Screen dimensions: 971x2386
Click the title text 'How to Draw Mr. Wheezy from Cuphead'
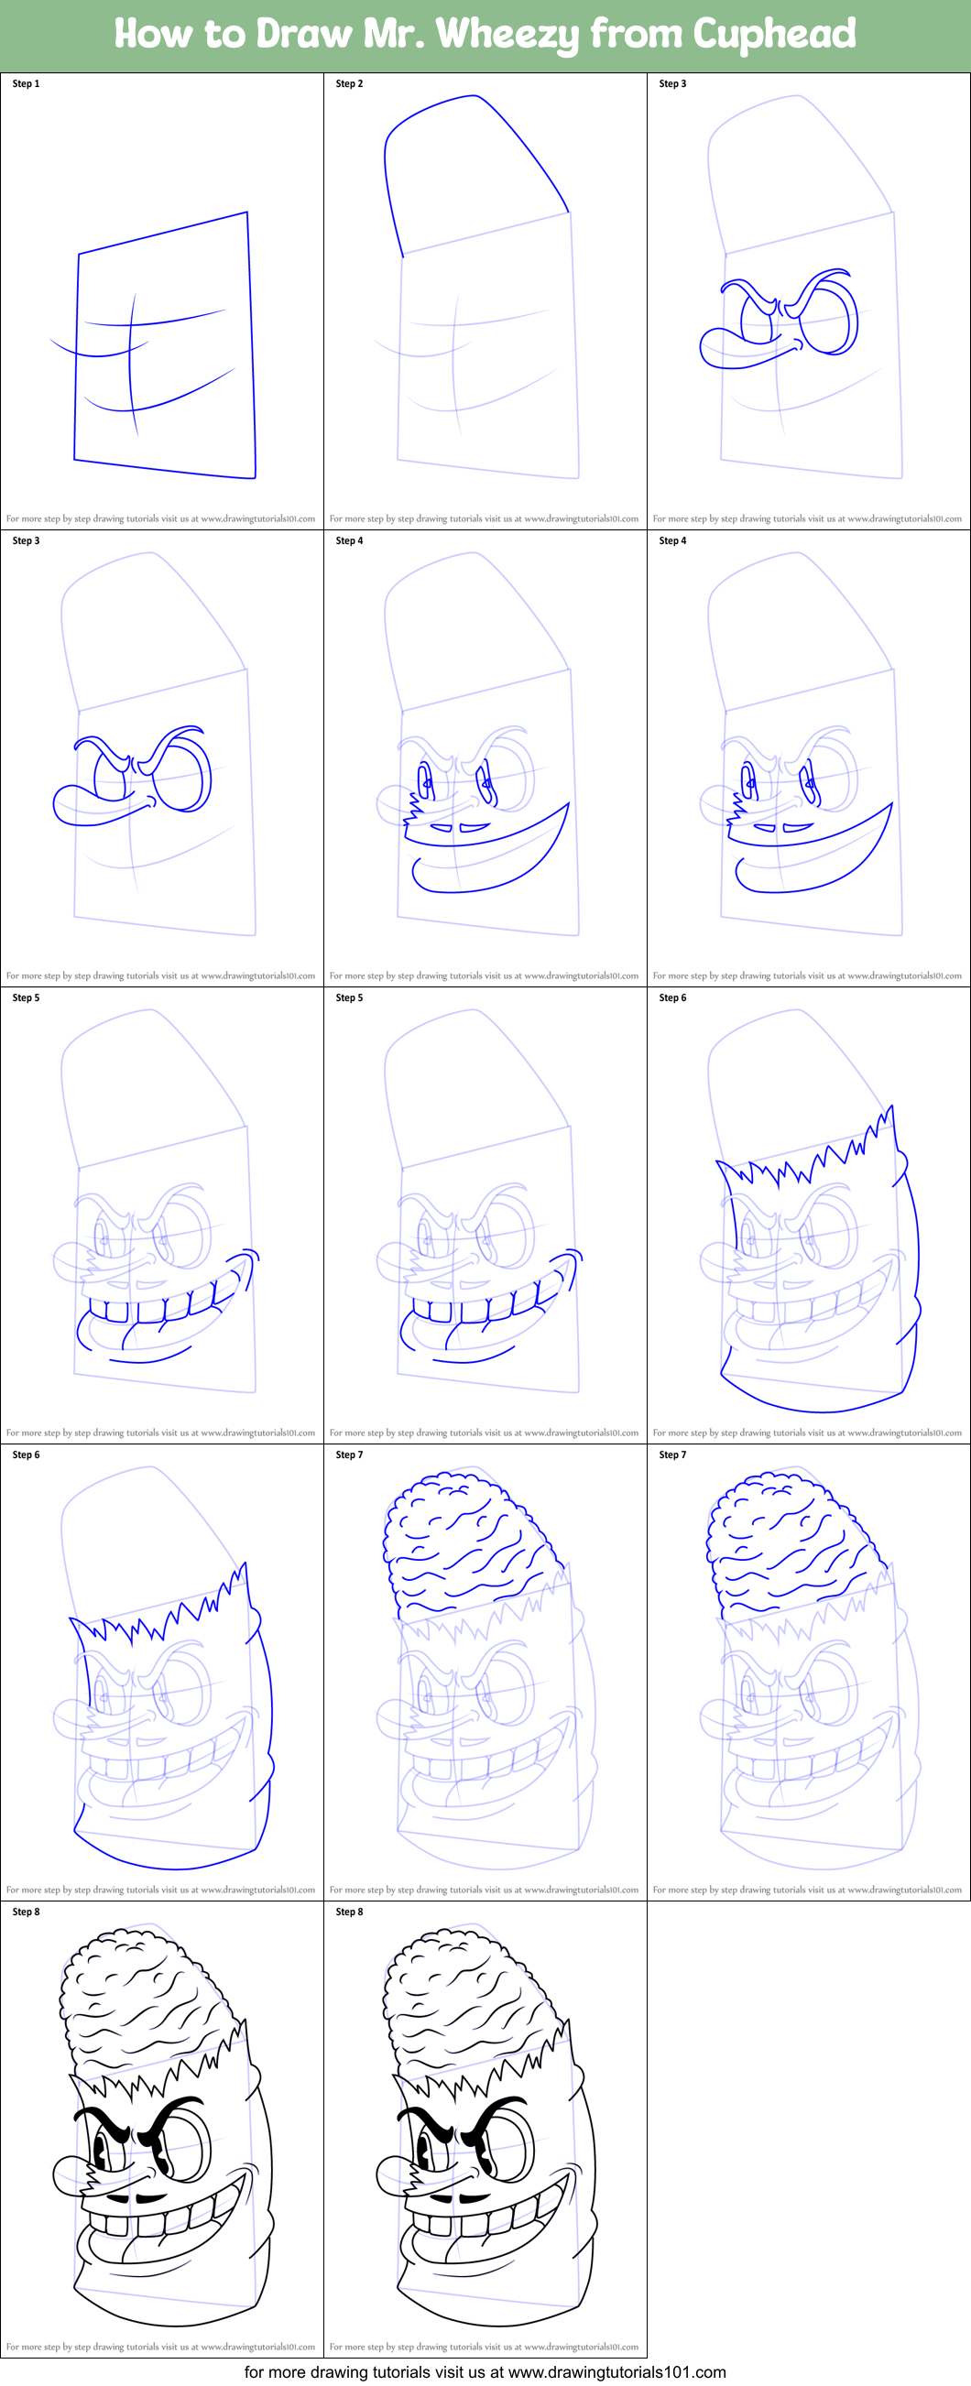485,34
